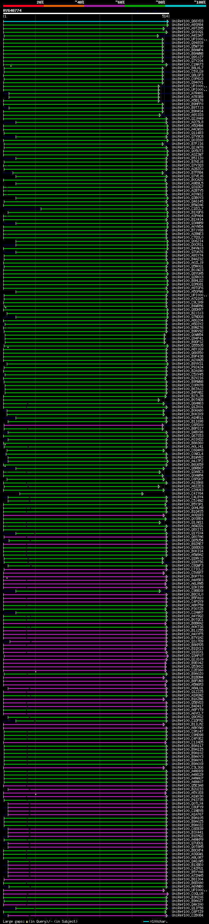Open hit UniRef100_Q948S9
The image size is (209, 924).
(x=187, y=43)
